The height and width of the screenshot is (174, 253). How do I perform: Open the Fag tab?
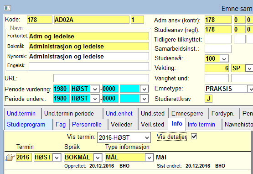61,124
